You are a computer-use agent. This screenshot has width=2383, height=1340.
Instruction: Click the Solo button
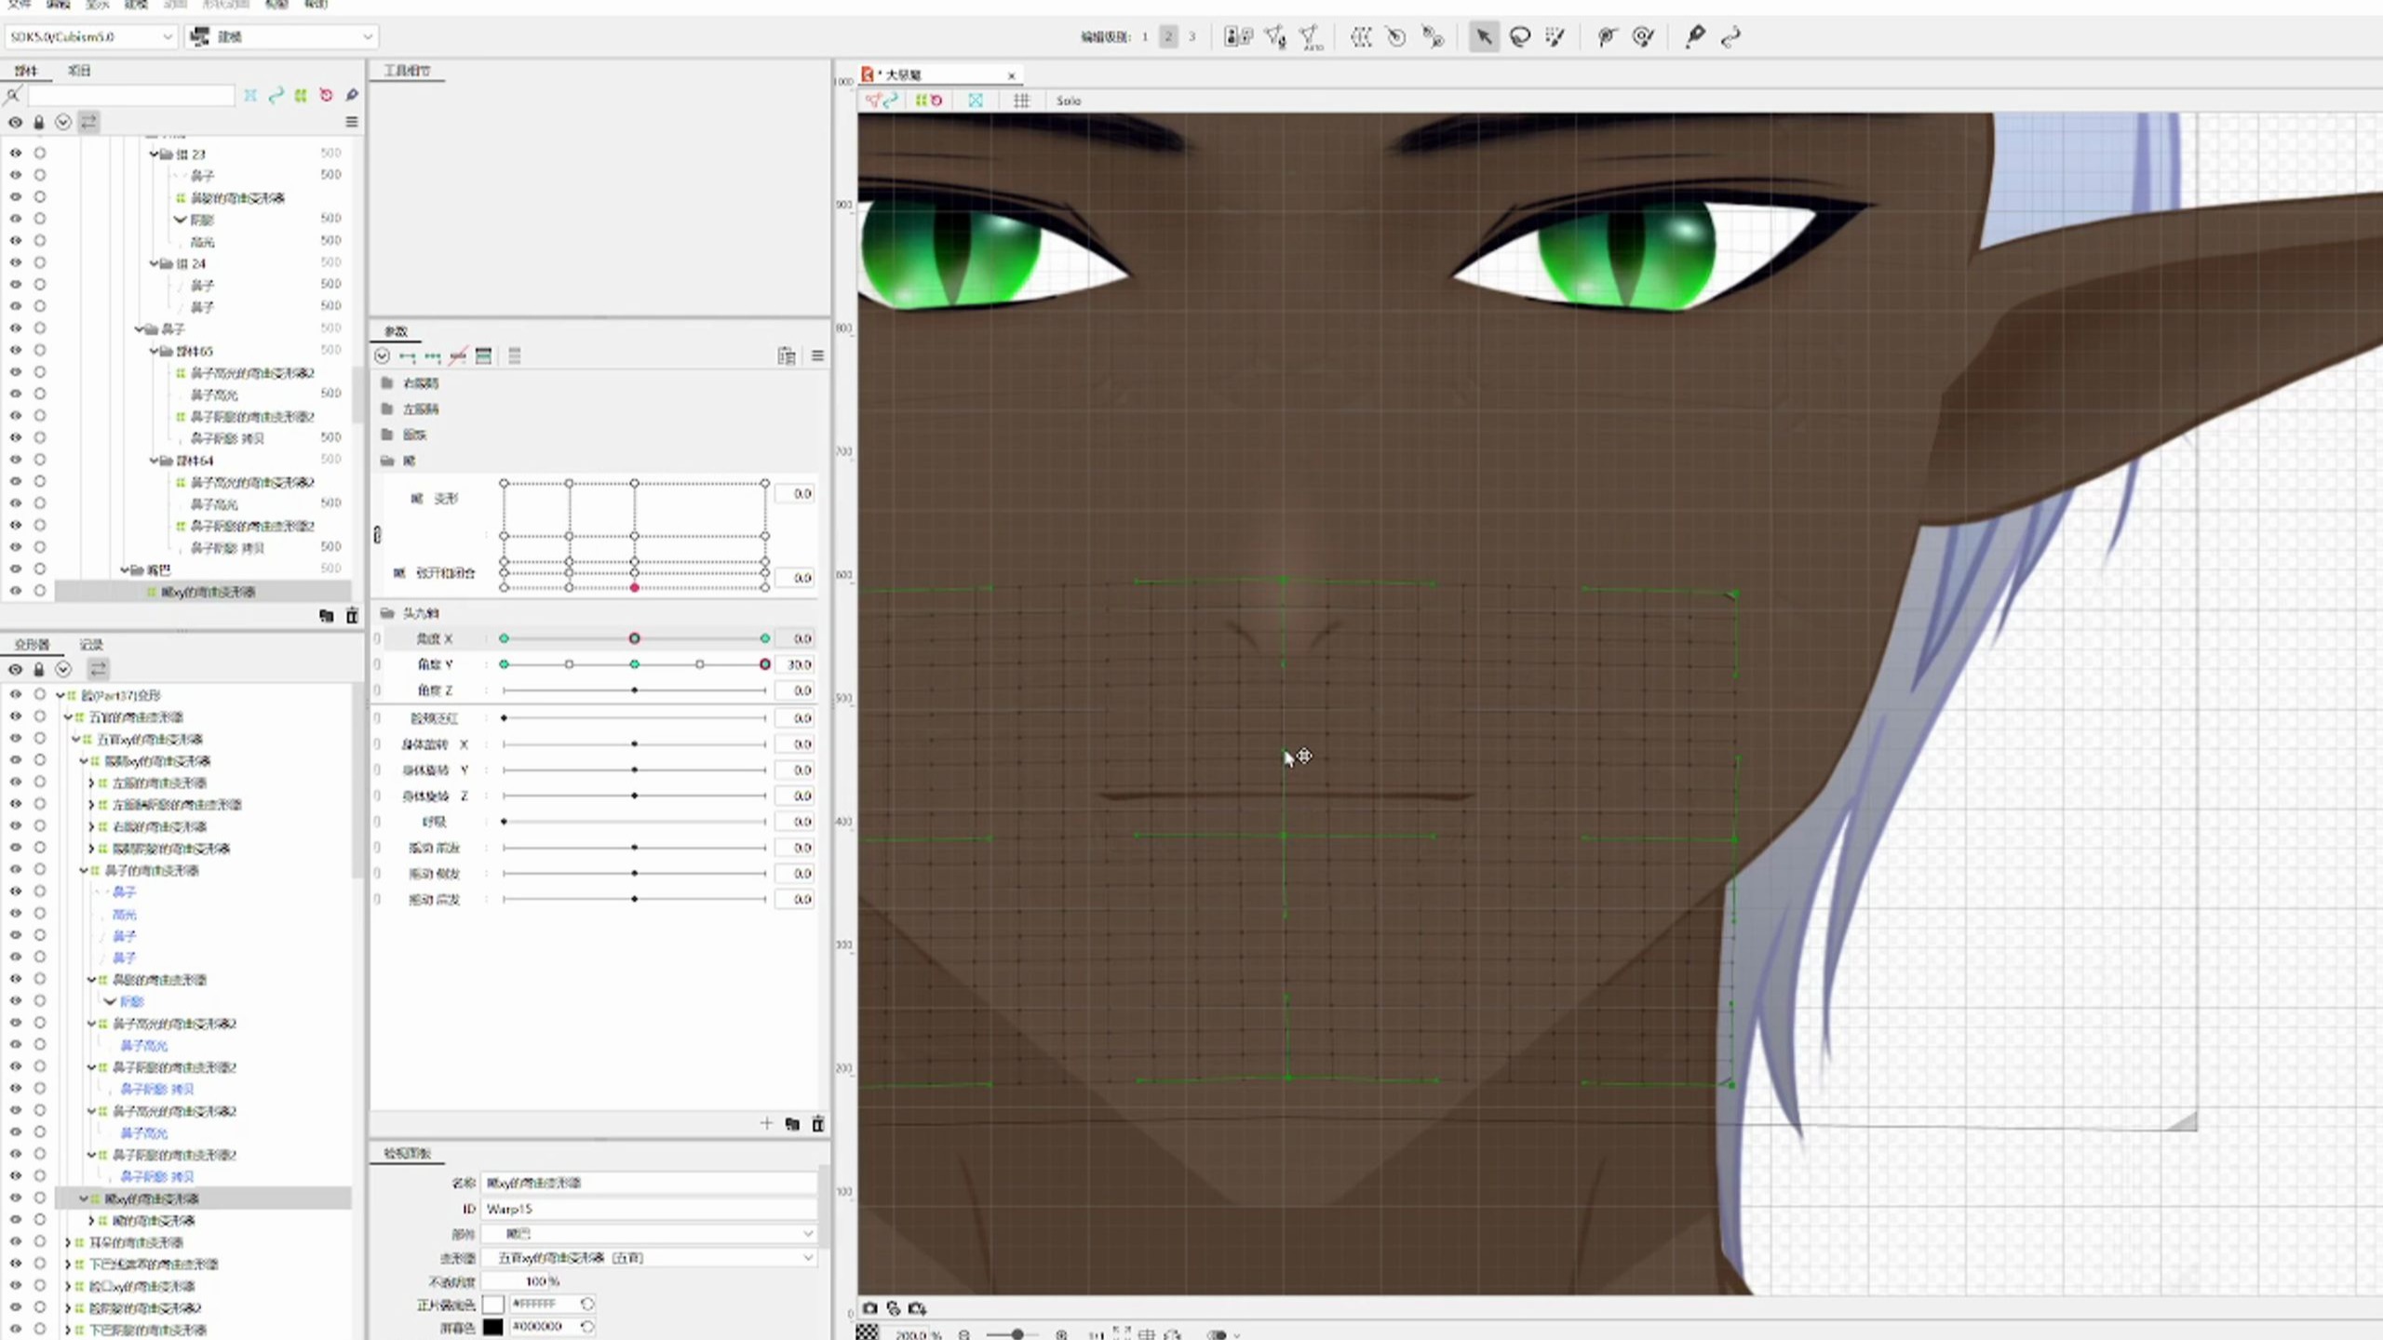pos(1069,100)
